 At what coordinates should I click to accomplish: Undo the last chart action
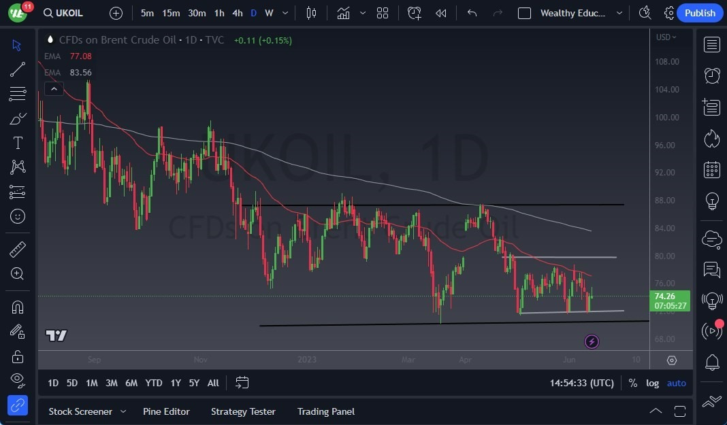pyautogui.click(x=472, y=13)
